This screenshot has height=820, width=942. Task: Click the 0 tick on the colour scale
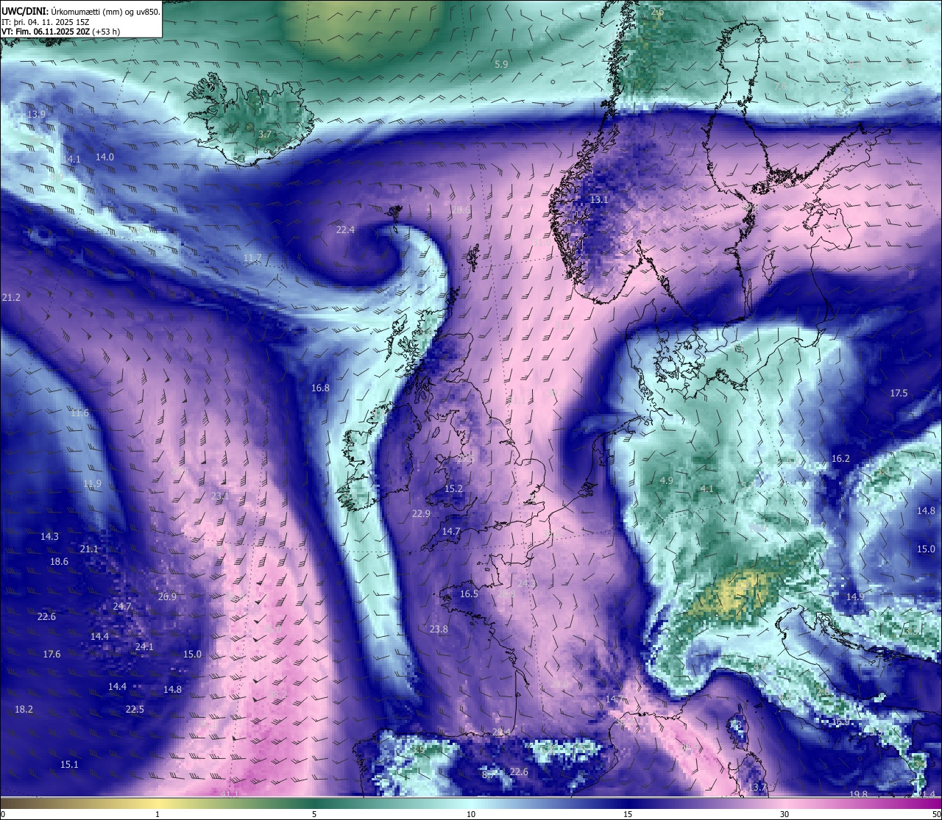[x=3, y=814]
